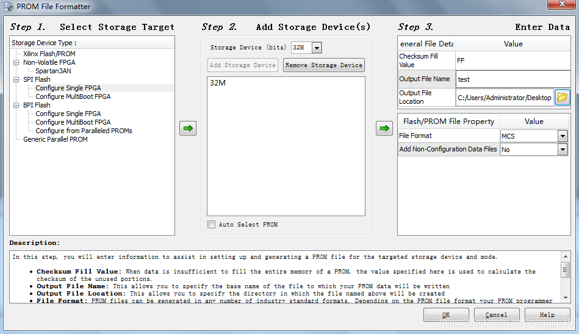Click description scrollbar down arrow
Viewport: 579px width, 334px height.
tap(566, 298)
